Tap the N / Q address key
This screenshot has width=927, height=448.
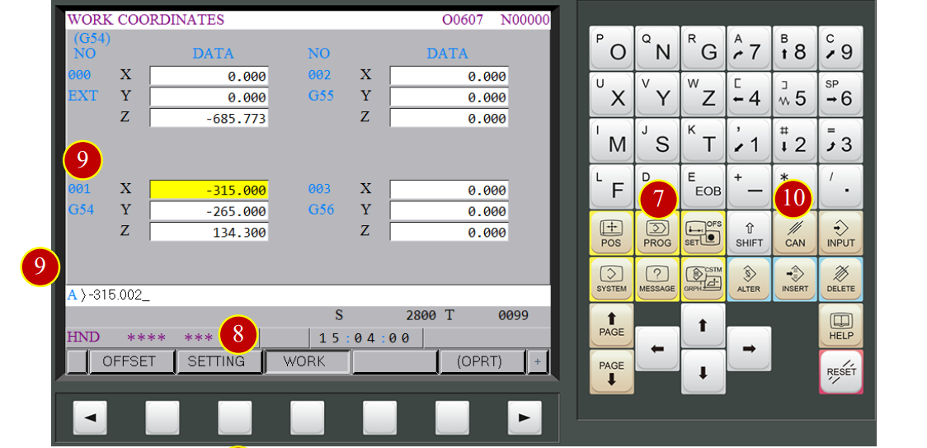[x=657, y=48]
